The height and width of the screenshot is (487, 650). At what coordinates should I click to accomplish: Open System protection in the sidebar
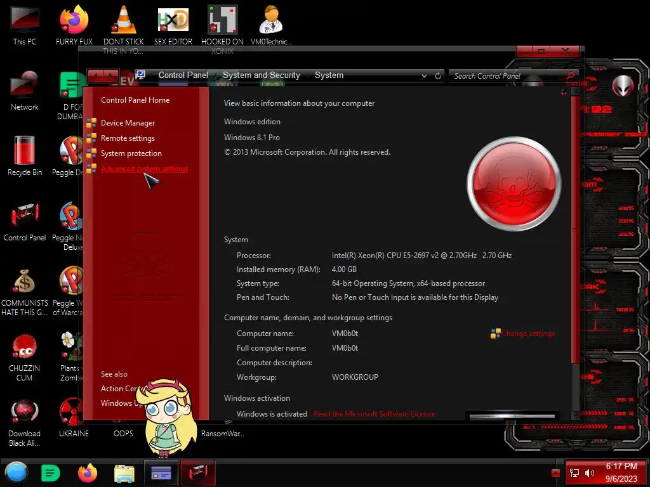(x=131, y=153)
